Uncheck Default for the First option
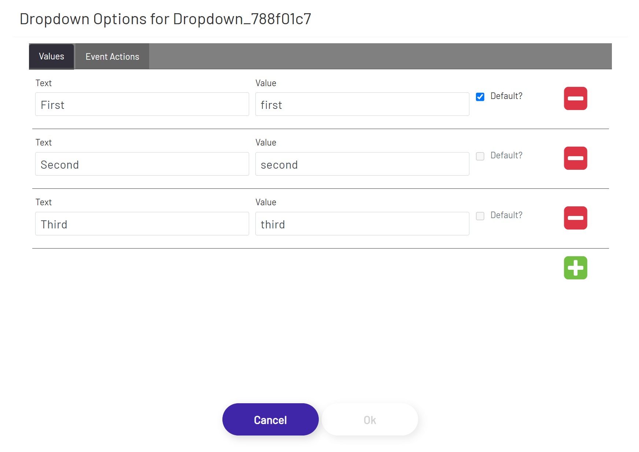 coord(480,97)
